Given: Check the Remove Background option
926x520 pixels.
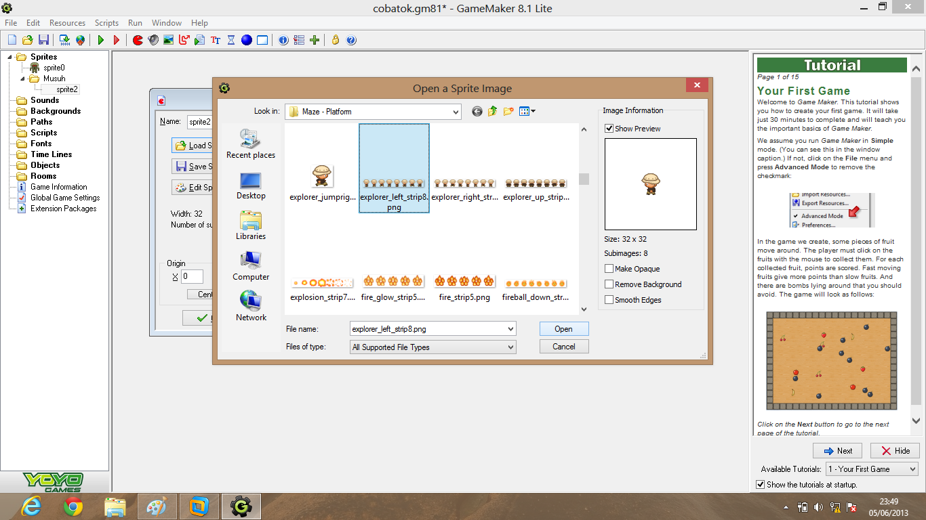Looking at the screenshot, I should pos(608,284).
